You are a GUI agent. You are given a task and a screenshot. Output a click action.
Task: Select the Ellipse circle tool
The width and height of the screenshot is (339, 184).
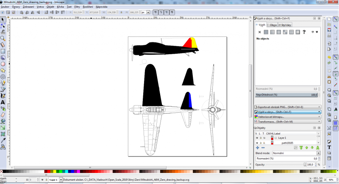pyautogui.click(x=3, y=64)
